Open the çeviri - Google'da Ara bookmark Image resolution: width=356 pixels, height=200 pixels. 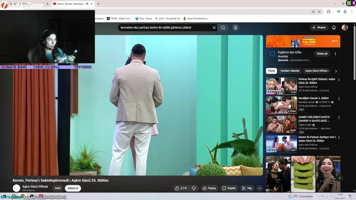(x=167, y=18)
